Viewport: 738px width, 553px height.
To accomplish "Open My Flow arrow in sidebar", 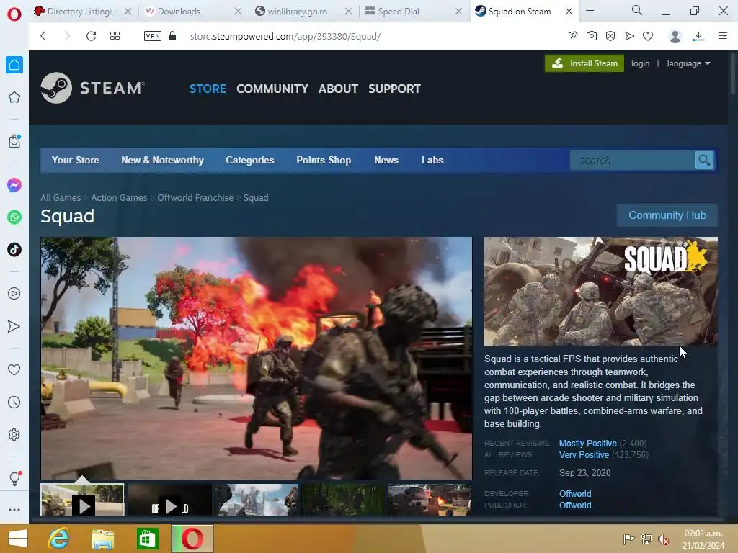I will (14, 326).
